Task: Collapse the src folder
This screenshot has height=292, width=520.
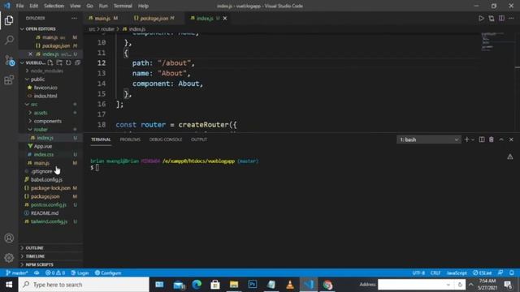Action: (34, 105)
